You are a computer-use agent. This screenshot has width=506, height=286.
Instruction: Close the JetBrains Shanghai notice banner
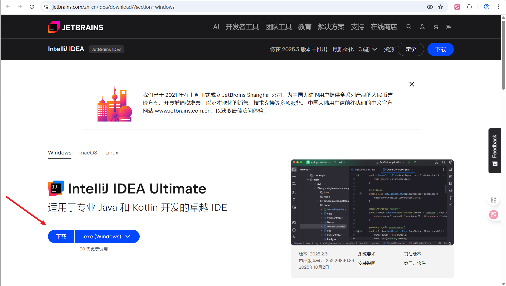tap(412, 84)
